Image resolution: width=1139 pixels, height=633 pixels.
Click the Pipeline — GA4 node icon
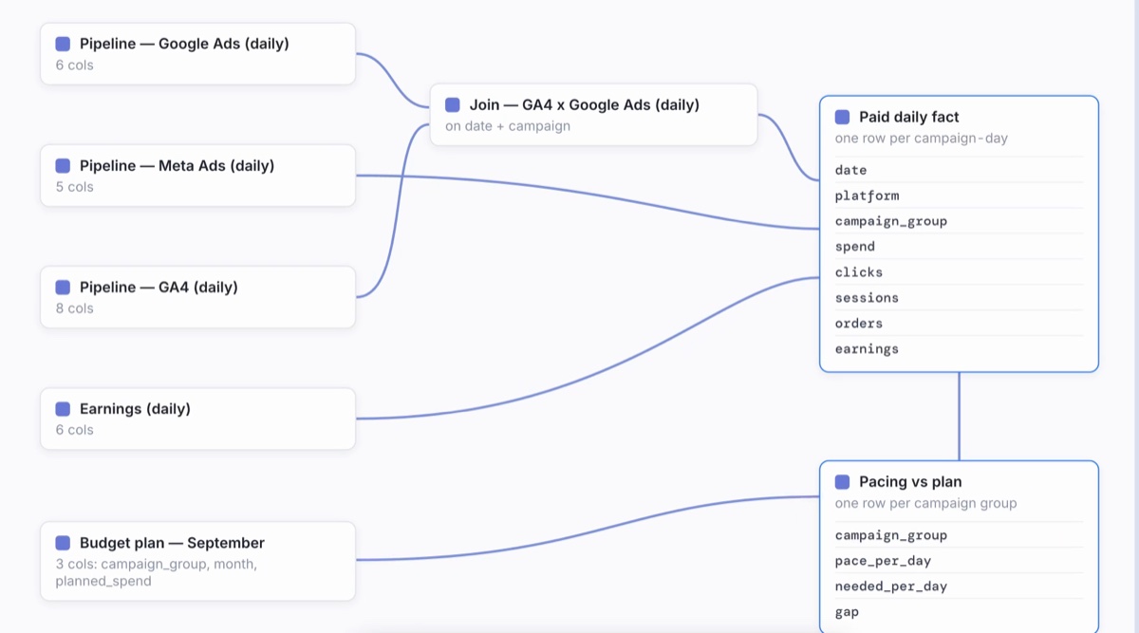63,287
